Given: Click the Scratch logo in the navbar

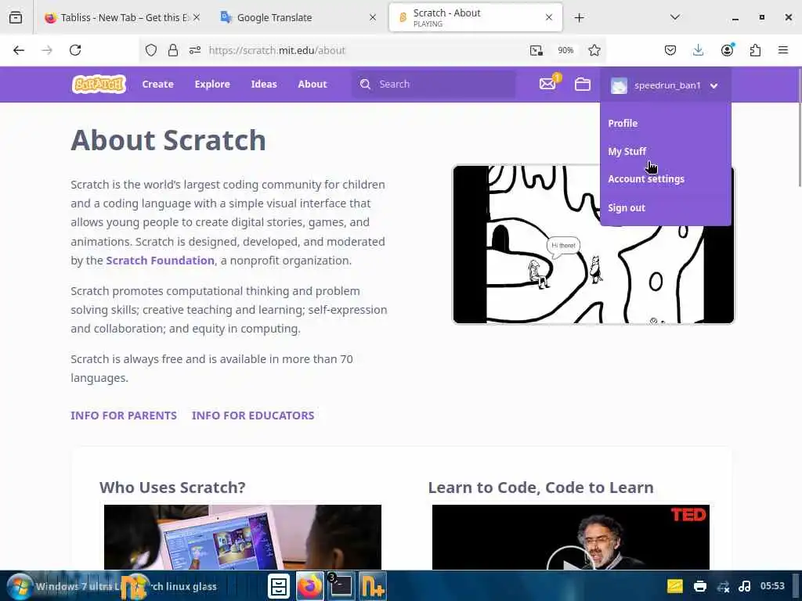Looking at the screenshot, I should pos(99,85).
